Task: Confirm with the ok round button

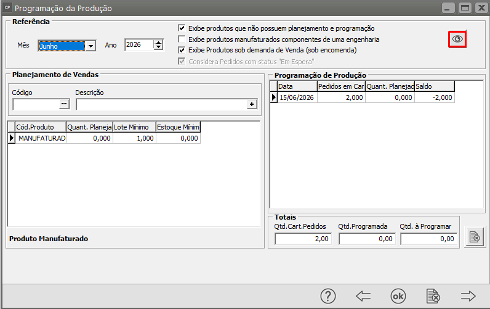Action: pos(398,296)
